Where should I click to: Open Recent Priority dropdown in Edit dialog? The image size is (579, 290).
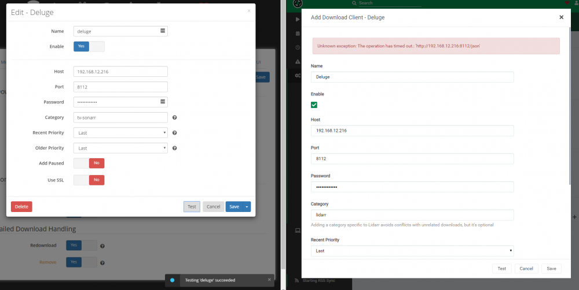click(x=120, y=133)
